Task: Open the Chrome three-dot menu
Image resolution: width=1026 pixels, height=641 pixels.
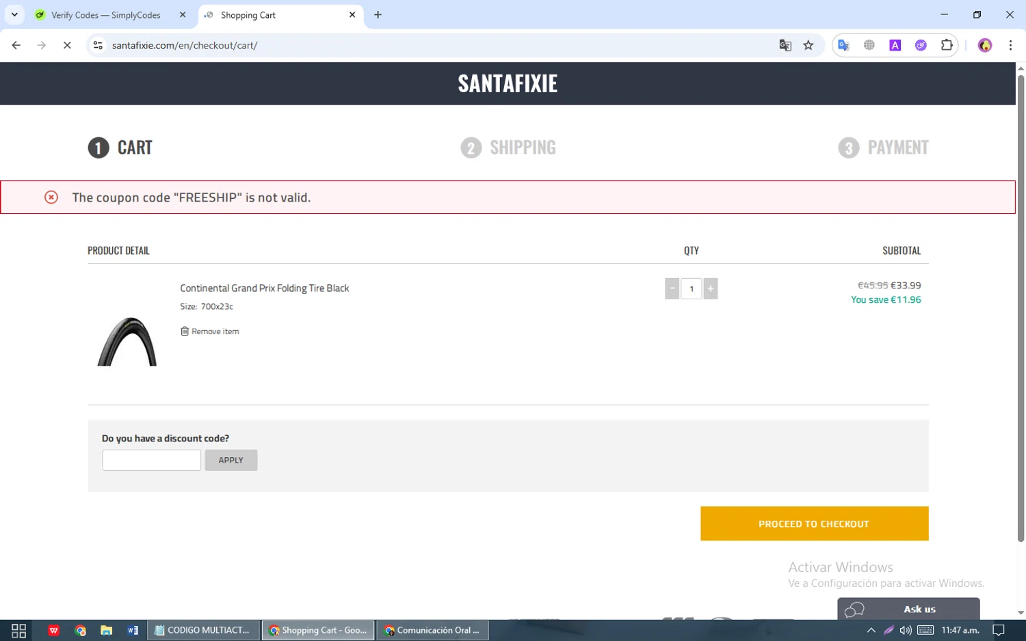Action: (1010, 45)
